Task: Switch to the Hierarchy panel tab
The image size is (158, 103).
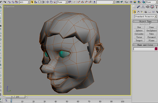Action: click(143, 7)
